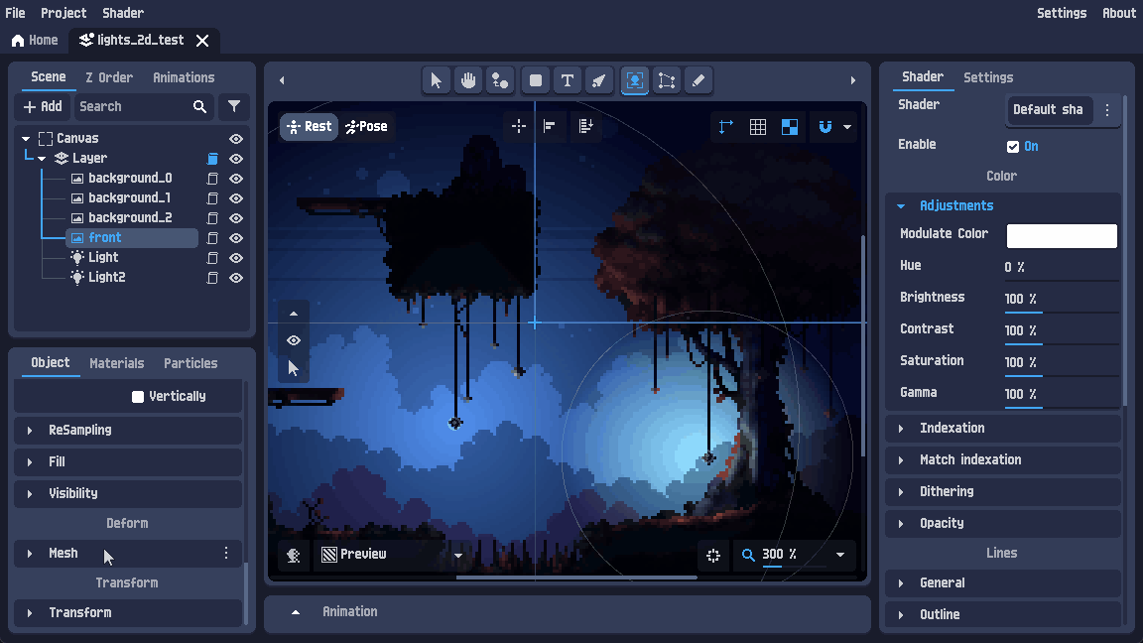The height and width of the screenshot is (643, 1143).
Task: Switch to the Z Order tab
Action: tap(109, 77)
